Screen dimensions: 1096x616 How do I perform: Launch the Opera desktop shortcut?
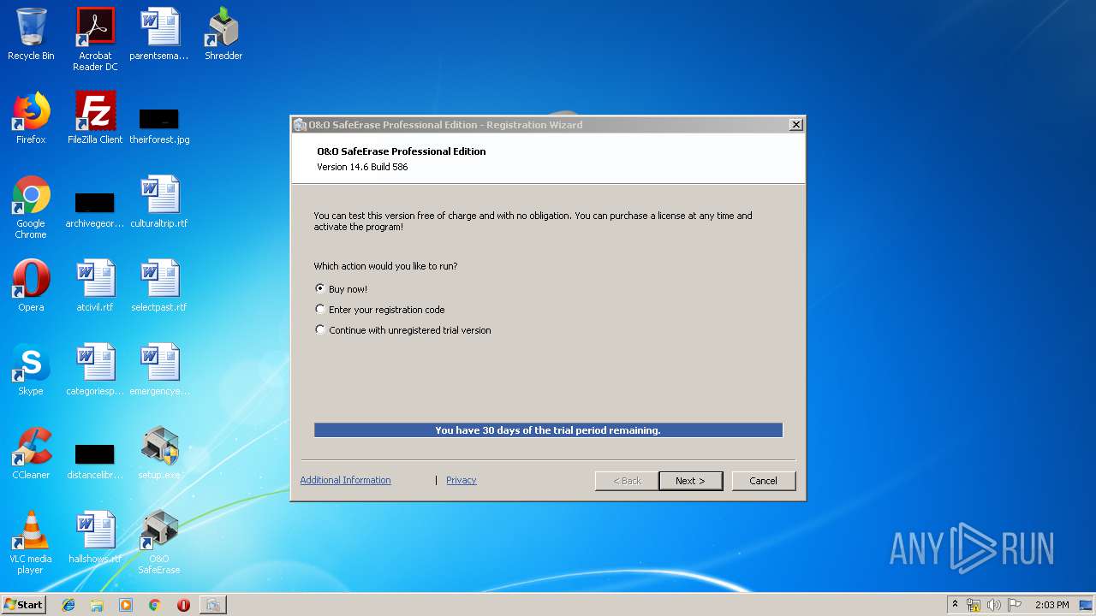click(31, 286)
